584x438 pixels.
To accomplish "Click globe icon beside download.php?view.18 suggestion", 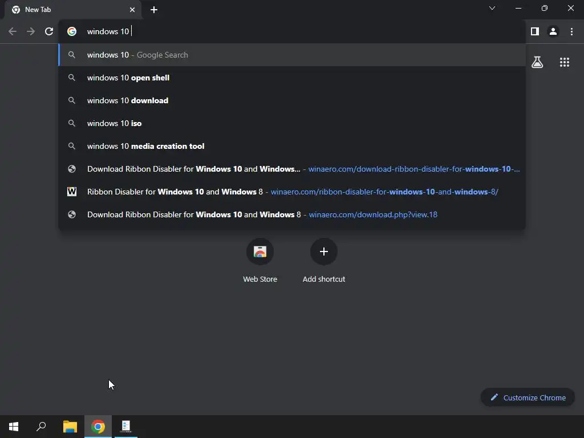I will 72,214.
